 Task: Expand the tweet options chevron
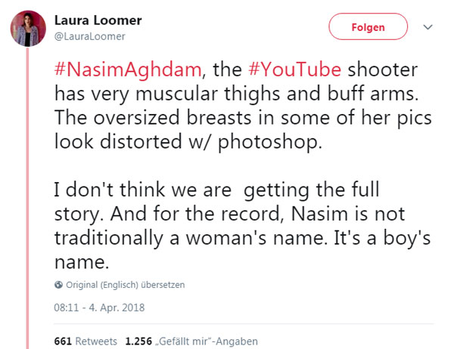pyautogui.click(x=428, y=27)
